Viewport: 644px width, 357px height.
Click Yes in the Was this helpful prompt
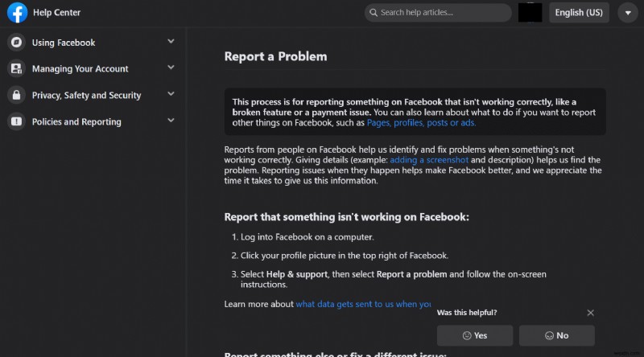(x=475, y=335)
